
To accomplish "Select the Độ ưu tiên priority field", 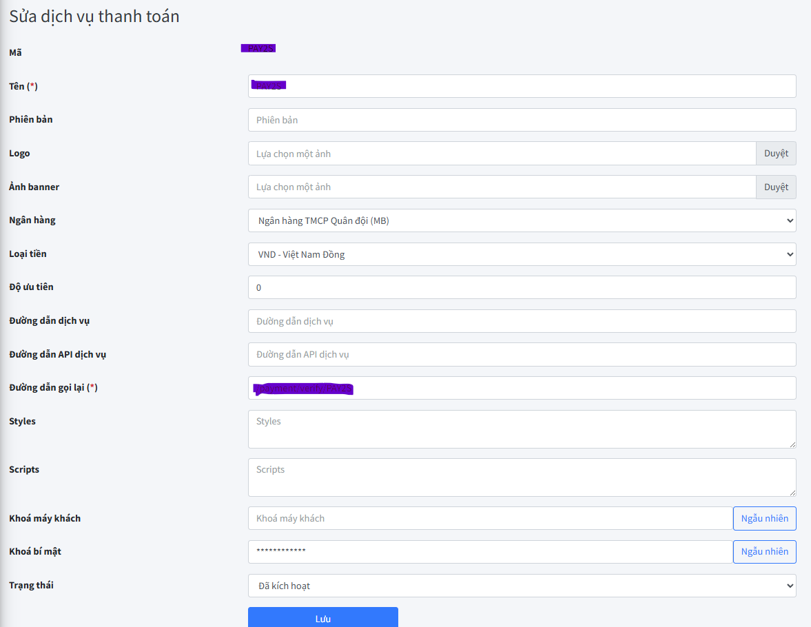I will (x=522, y=287).
